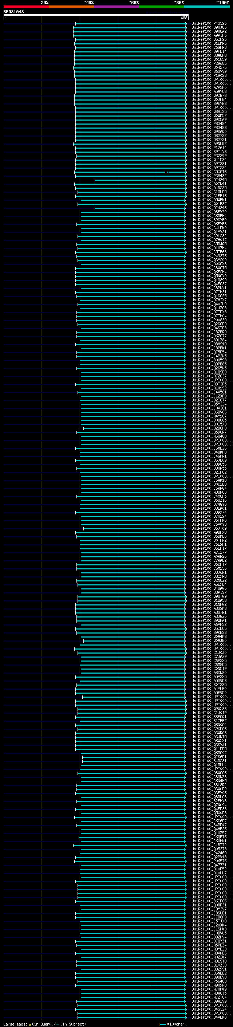Click alignment bar of UniRef100_O24345
Viewport: 233px width, 1027px height.
[x=140, y=180]
